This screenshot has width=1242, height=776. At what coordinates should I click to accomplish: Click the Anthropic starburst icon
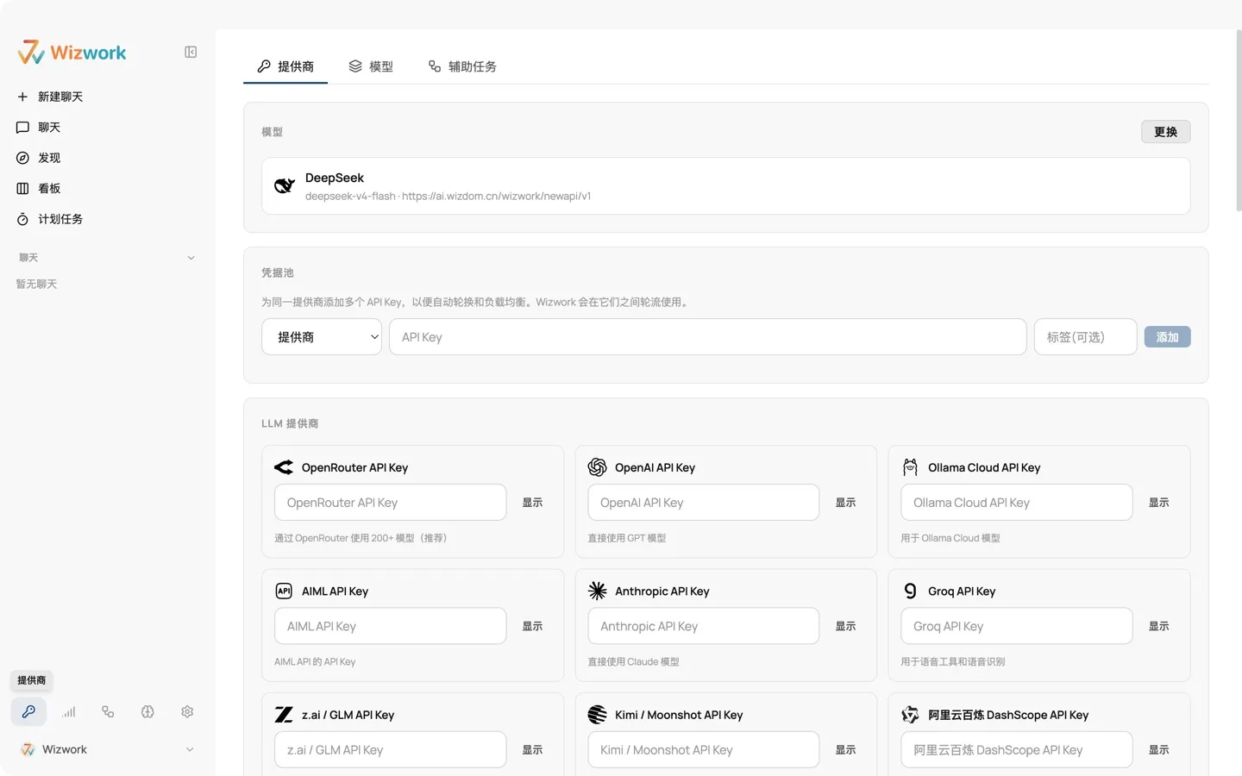click(x=597, y=591)
